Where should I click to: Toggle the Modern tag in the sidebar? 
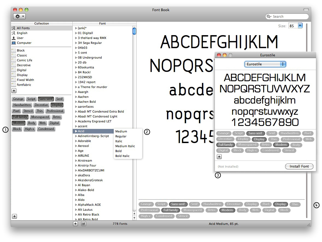pos(19,123)
